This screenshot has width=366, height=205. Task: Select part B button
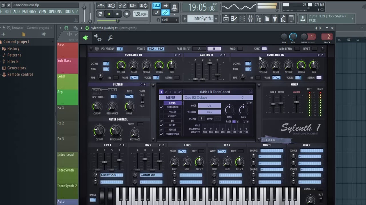pyautogui.click(x=214, y=49)
